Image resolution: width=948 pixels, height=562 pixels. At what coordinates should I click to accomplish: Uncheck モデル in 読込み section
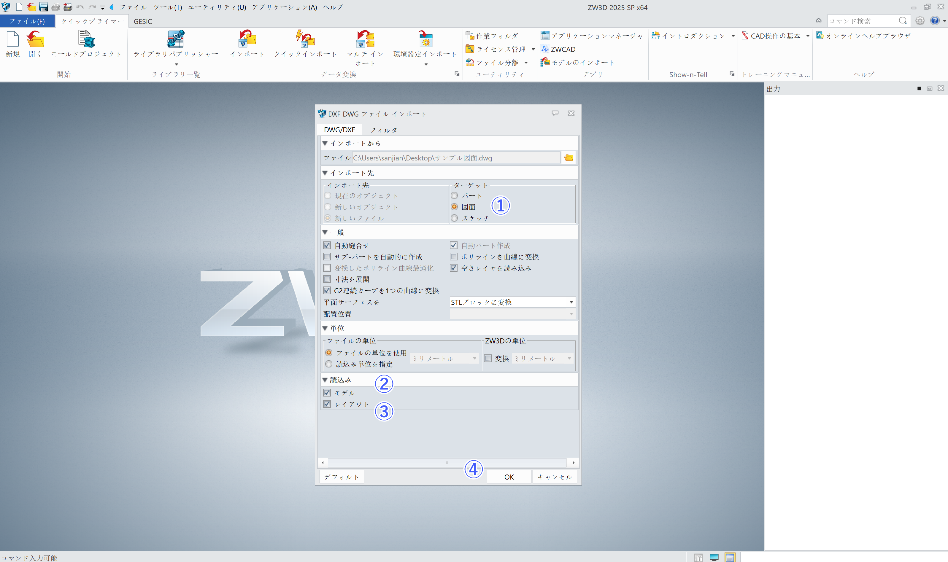[x=327, y=393]
